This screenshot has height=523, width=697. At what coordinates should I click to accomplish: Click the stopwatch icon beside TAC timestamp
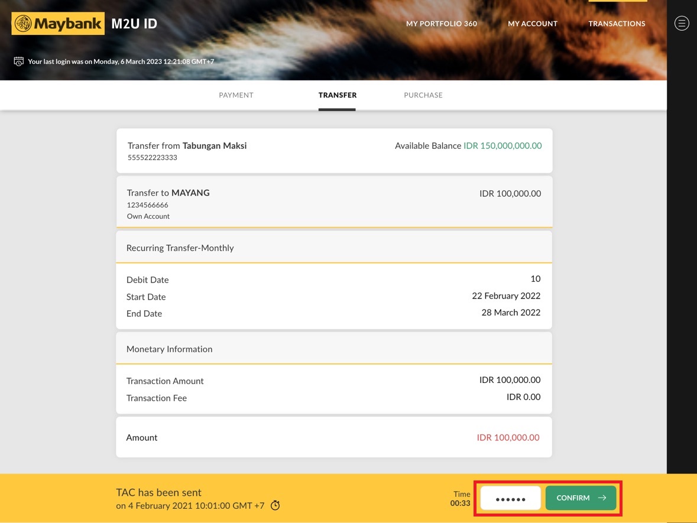click(275, 505)
